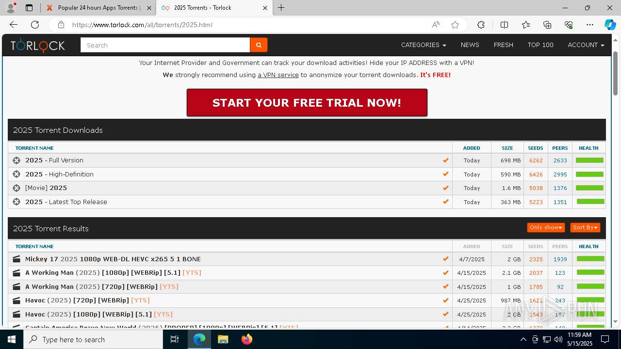This screenshot has height=349, width=621.
Task: Click the crosshair icon beside '[Movie] 2025'
Action: point(16,188)
